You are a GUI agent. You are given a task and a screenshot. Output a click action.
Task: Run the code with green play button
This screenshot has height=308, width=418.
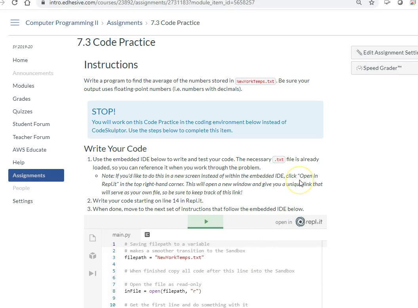tap(205, 222)
